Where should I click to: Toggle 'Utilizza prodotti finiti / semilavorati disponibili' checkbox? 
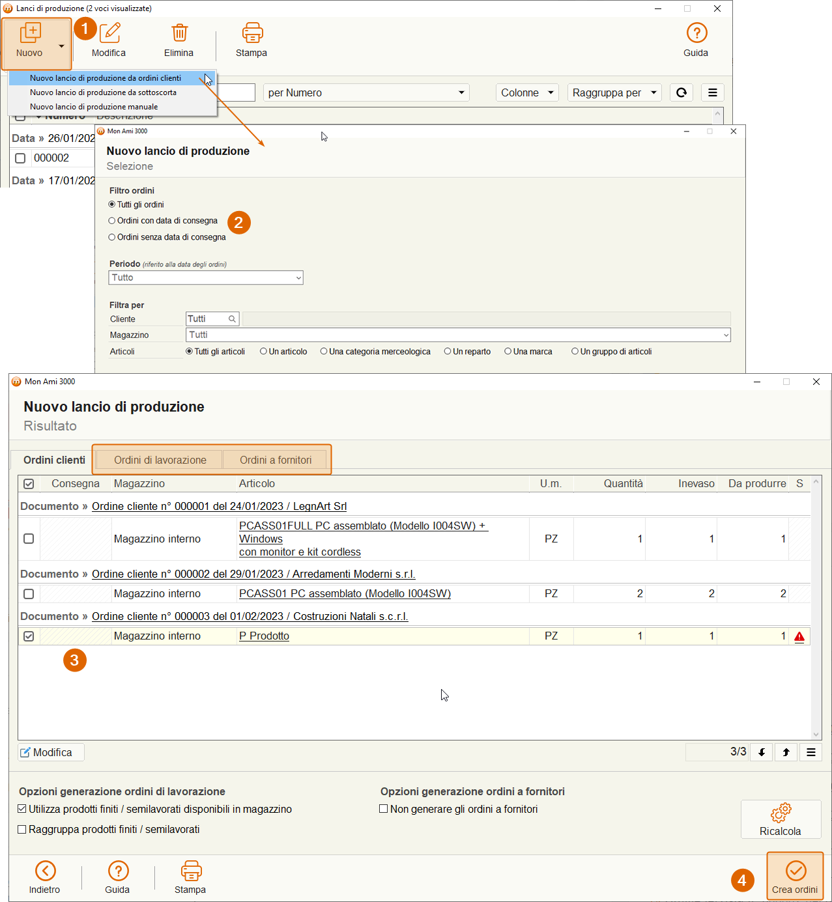tap(22, 809)
